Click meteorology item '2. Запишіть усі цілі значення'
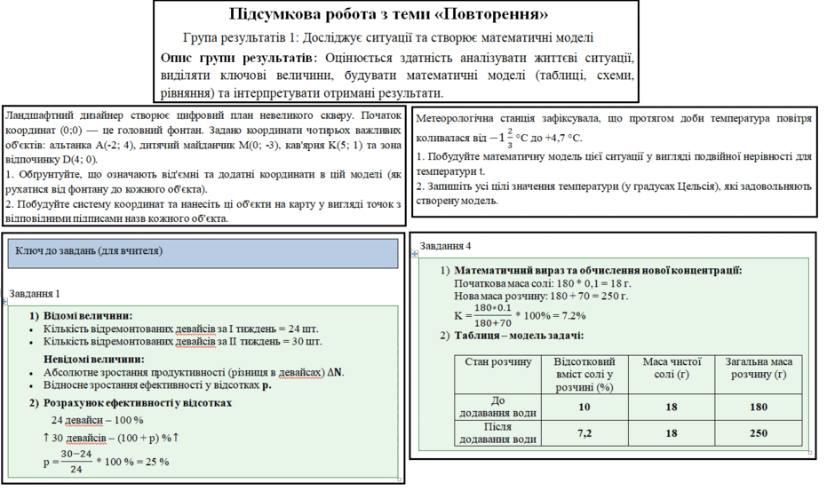Screen dimensions: 835x491 click(614, 194)
